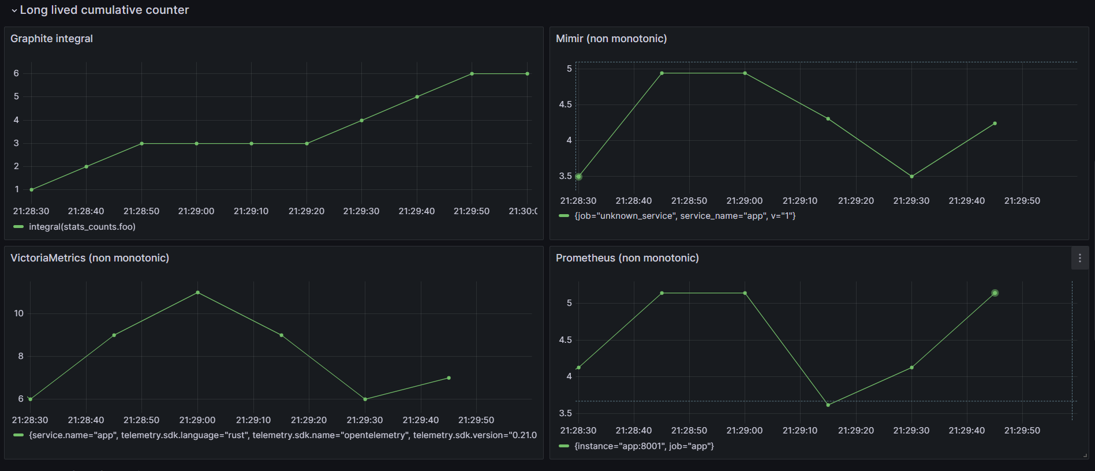Screen dimensions: 1095x471
Task: Click the 21:29:00 x-axis label in Graphite panel
Action: coord(196,211)
